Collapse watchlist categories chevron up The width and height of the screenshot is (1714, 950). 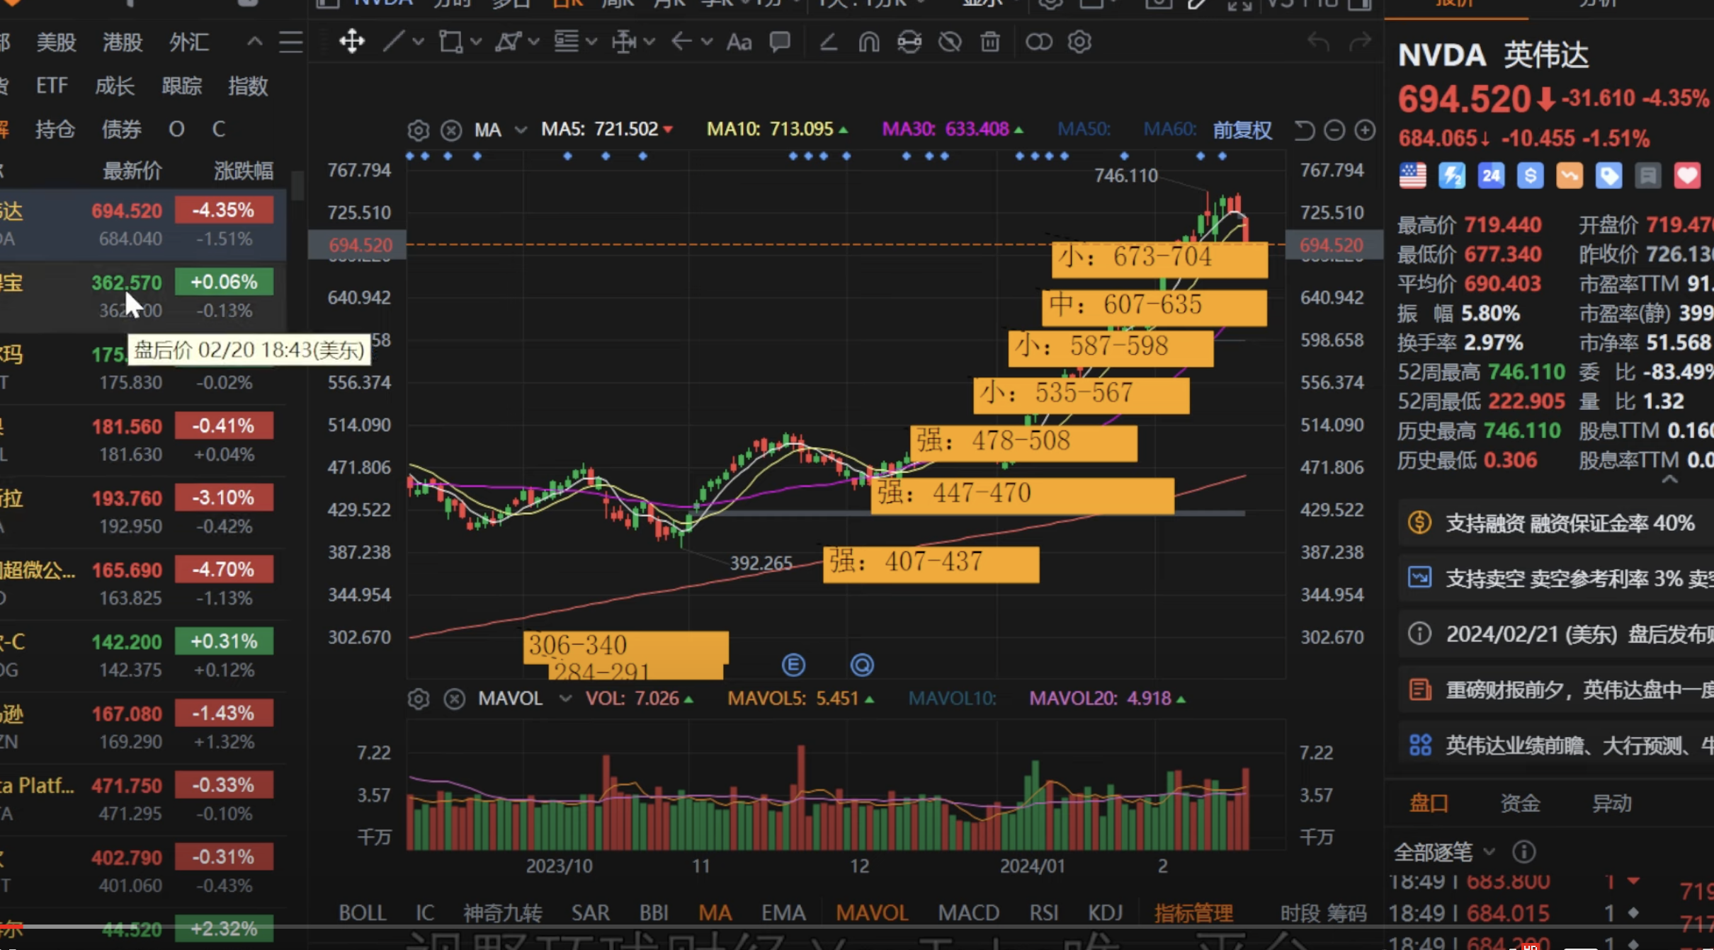[254, 42]
